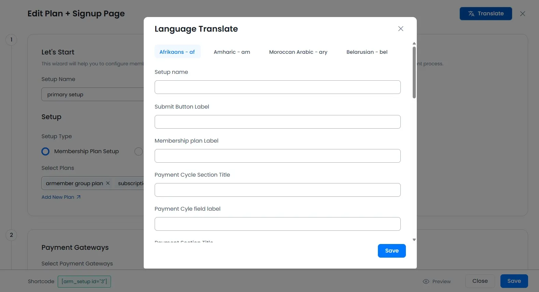Select the second Setup Type radio option

(139, 151)
